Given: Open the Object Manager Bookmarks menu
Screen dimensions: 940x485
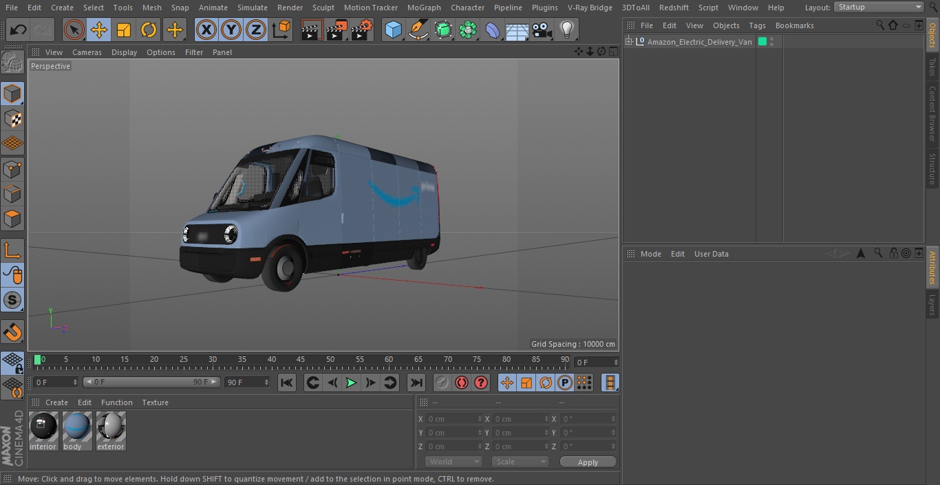Looking at the screenshot, I should (x=794, y=25).
